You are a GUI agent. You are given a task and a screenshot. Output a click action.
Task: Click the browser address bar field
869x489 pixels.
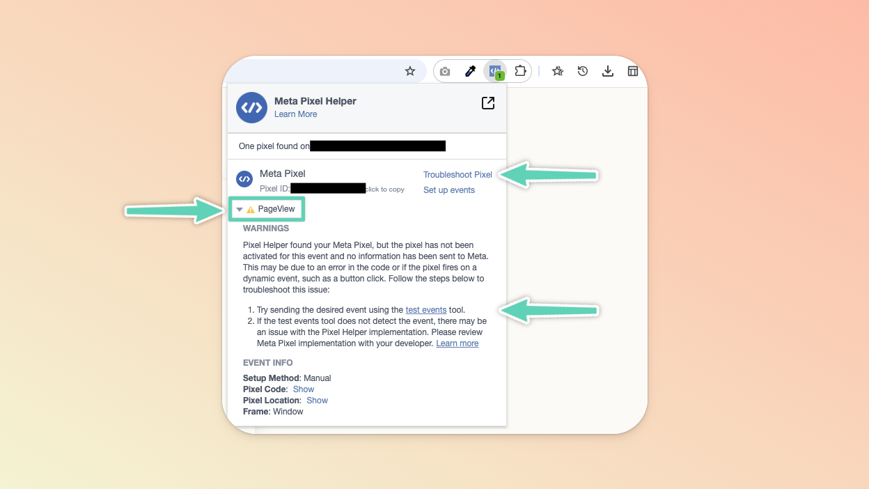324,71
